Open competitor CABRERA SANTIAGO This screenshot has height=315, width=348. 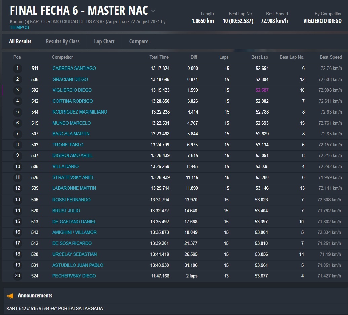74,68
